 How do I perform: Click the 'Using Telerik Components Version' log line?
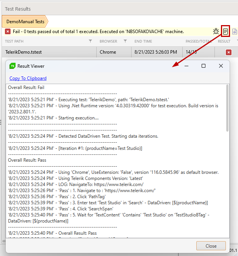(75, 178)
